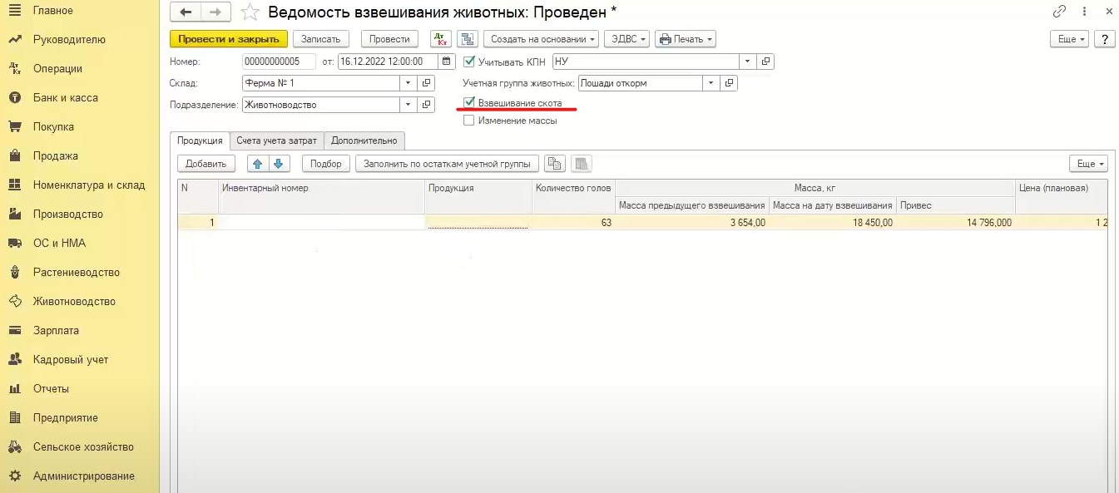Image resolution: width=1119 pixels, height=493 pixels.
Task: Expand Склад dropdown list
Action: pos(407,83)
